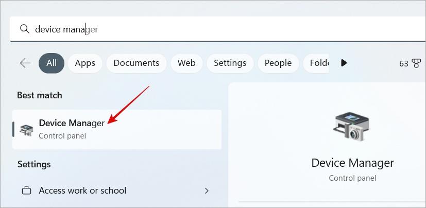This screenshot has height=208, width=426.
Task: Switch to the Web filter tab
Action: pos(186,63)
